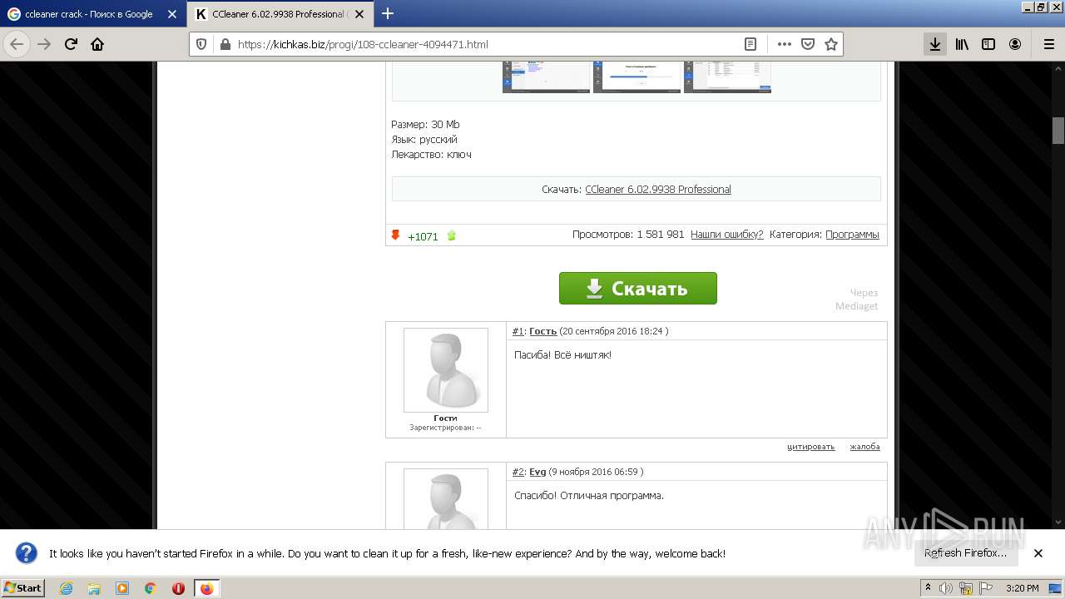Image resolution: width=1065 pixels, height=599 pixels.
Task: Toggle reader view icon
Action: coord(750,44)
